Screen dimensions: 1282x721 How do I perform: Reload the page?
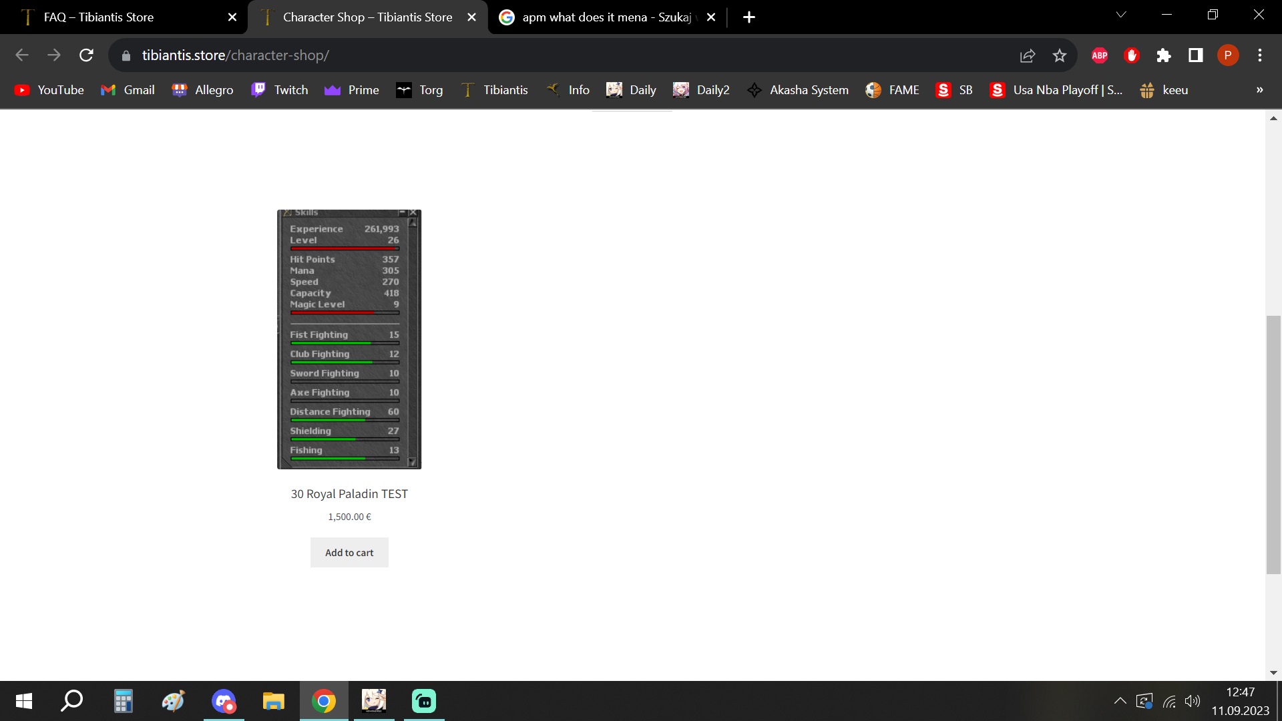pyautogui.click(x=86, y=55)
